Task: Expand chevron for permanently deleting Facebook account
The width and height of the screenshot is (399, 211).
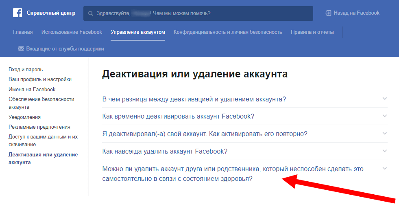Action: coord(385,151)
